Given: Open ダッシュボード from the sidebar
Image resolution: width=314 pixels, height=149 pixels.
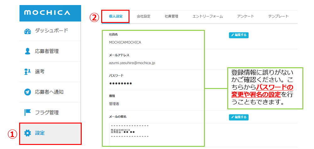Looking at the screenshot, I should pyautogui.click(x=51, y=31).
